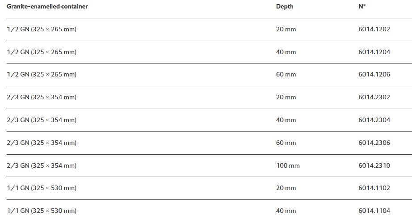Image resolution: width=412 pixels, height=220 pixels.
Task: Click article number 6014.1206
Action: [x=374, y=74]
